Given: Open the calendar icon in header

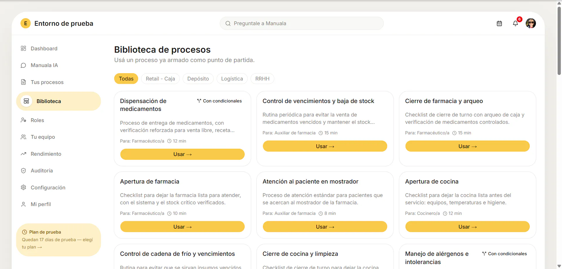Looking at the screenshot, I should (499, 23).
